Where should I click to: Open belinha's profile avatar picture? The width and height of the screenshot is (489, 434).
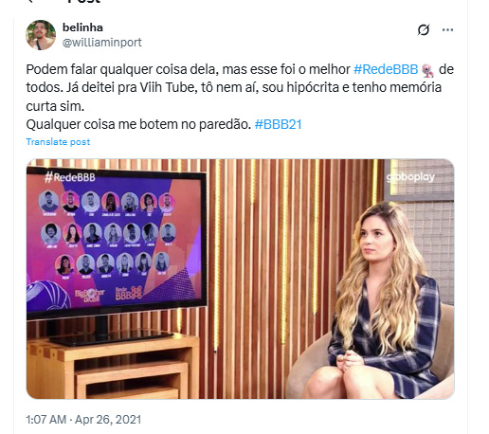point(41,35)
